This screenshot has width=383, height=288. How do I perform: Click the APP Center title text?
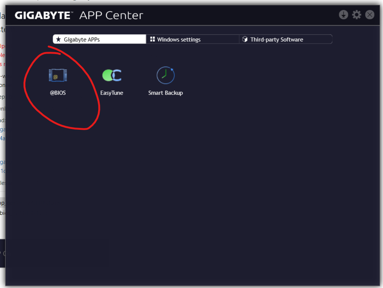(111, 15)
